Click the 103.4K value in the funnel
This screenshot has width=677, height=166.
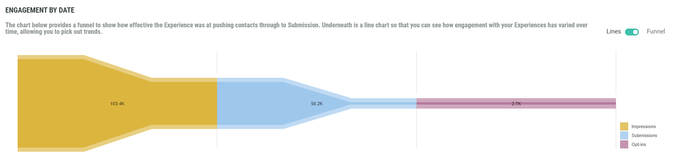pos(117,104)
